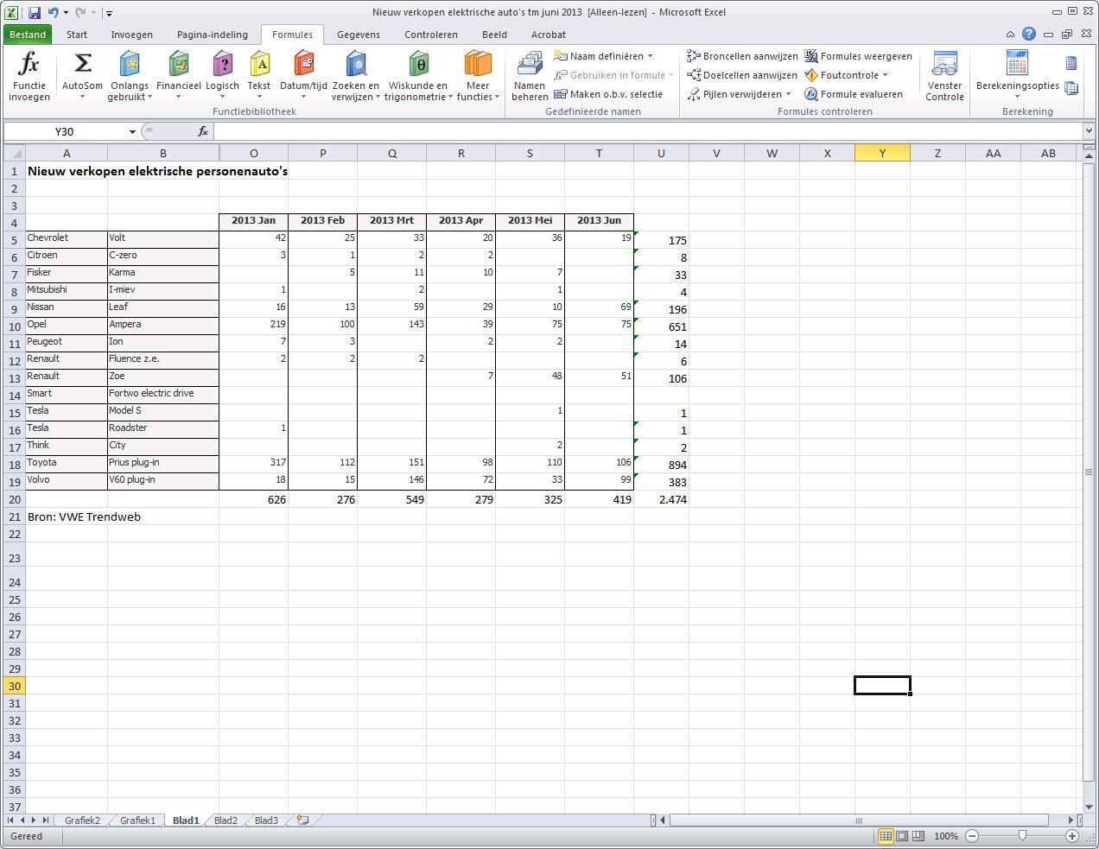The image size is (1099, 849).
Task: Expand the Naam definiëren dropdown arrow
Action: (651, 56)
